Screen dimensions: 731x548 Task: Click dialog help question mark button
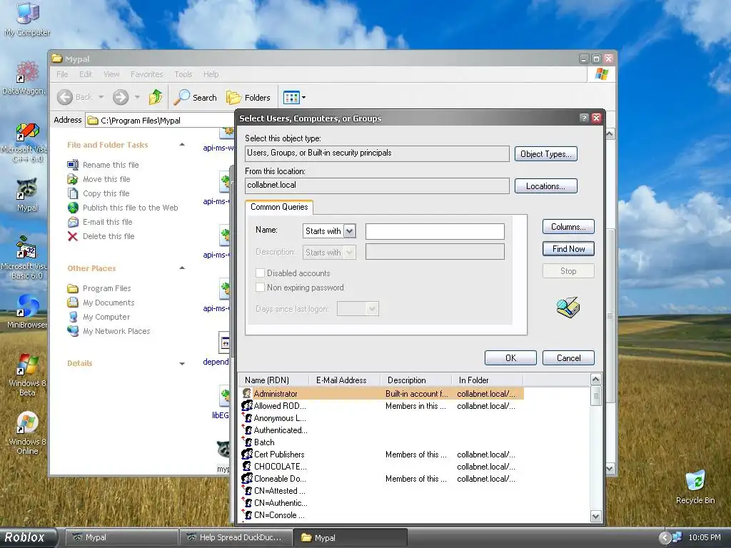tap(584, 118)
